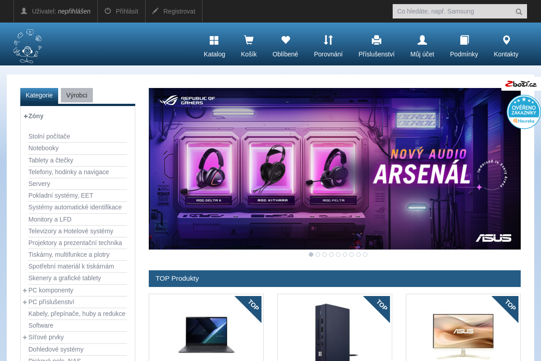Viewport: 541px width, 361px height.
Task: Open Skenery a grafické tablety category
Action: 64,278
